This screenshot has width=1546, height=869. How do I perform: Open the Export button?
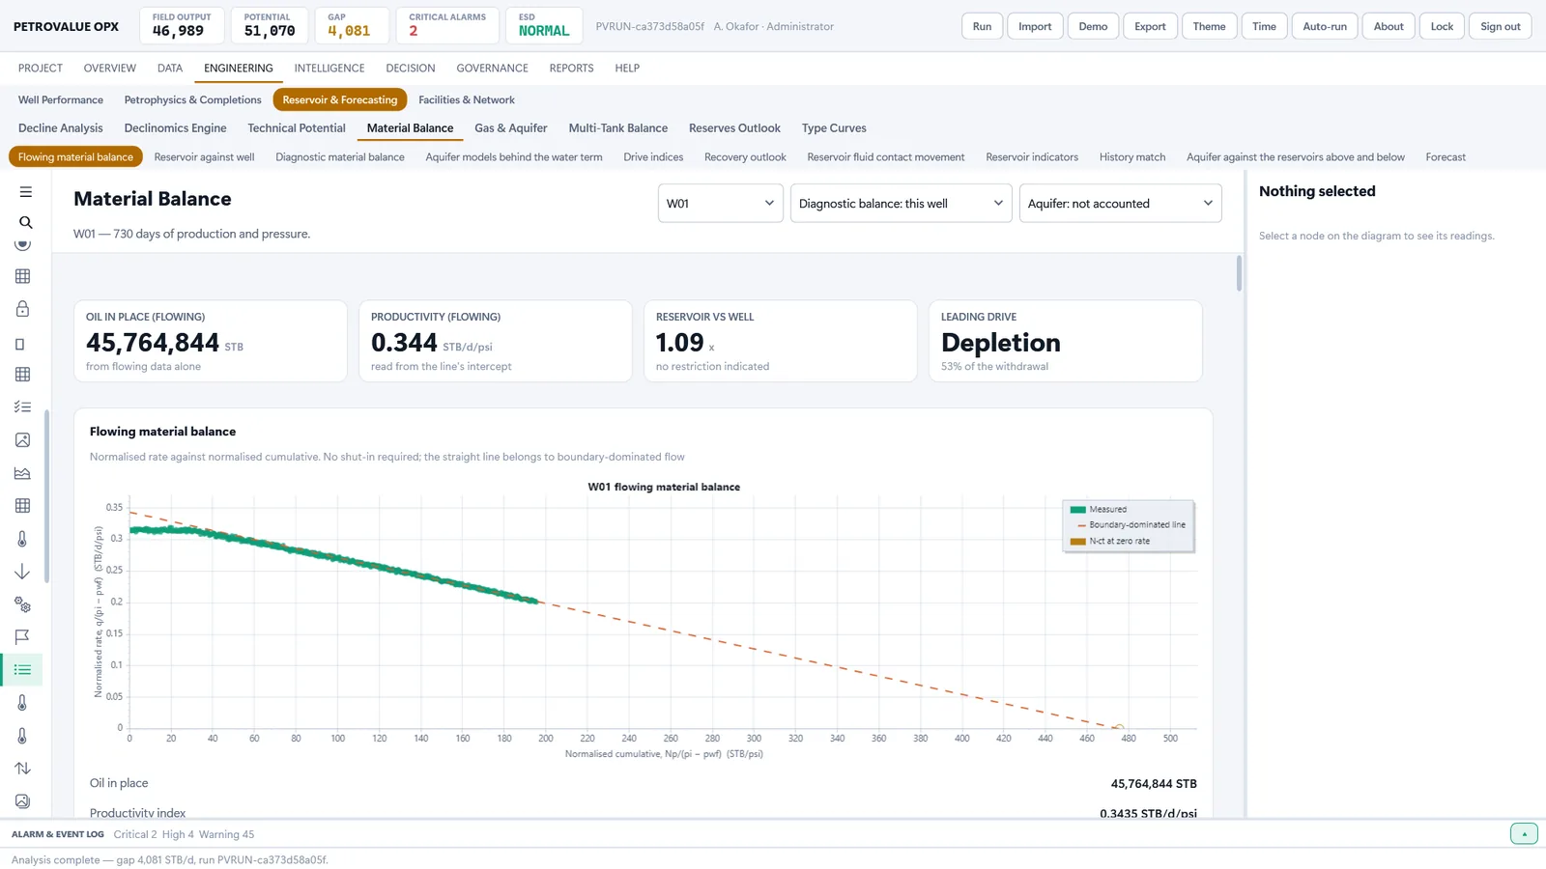coord(1150,26)
